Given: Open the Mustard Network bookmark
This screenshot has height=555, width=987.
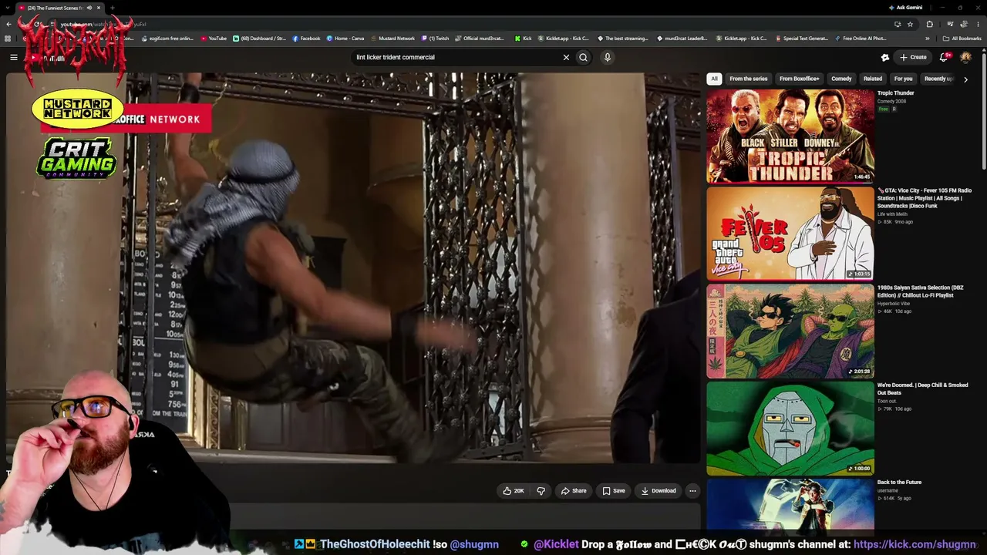Looking at the screenshot, I should pos(393,39).
